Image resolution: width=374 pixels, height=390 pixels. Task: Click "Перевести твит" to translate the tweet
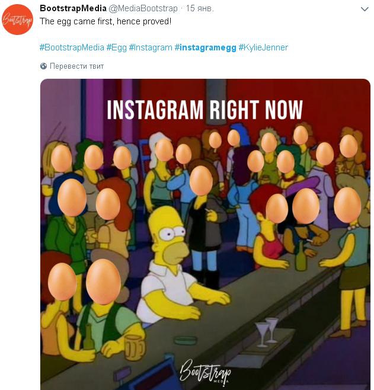pos(77,66)
